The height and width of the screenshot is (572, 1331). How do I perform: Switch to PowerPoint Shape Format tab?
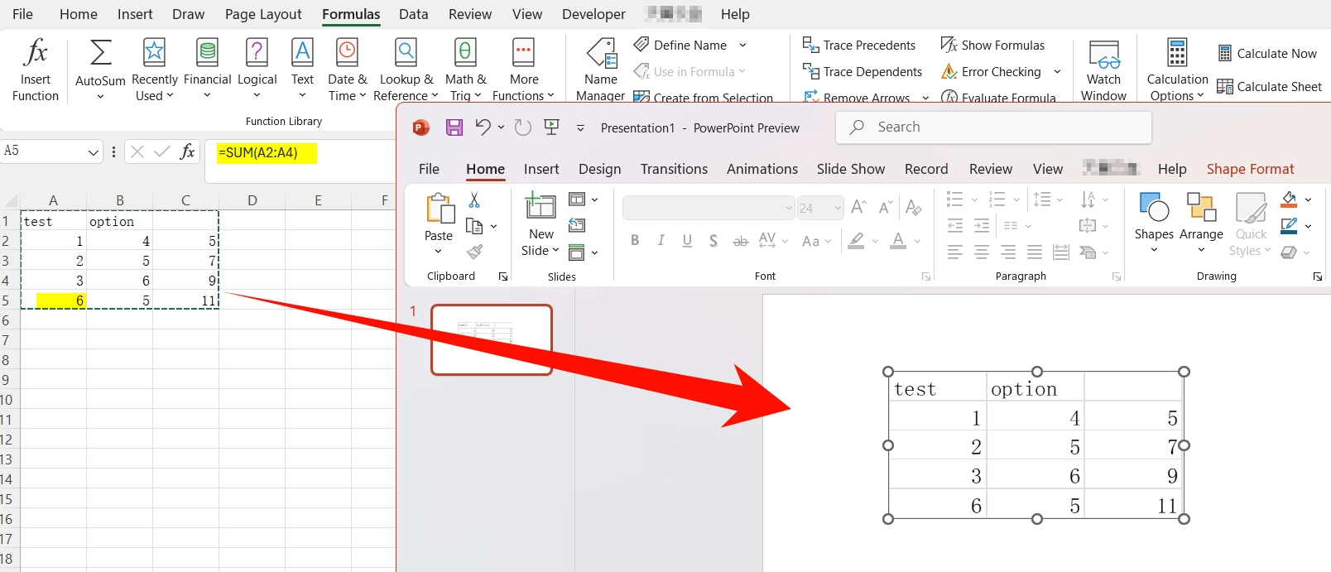click(x=1250, y=169)
